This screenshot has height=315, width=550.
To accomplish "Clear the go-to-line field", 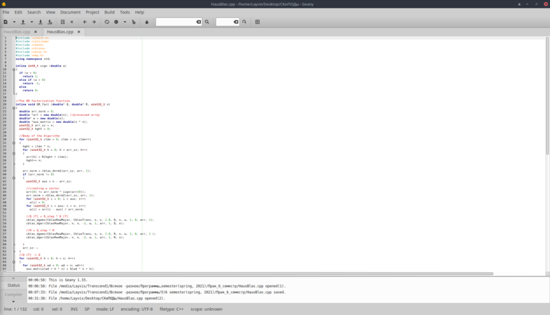I will pos(236,22).
